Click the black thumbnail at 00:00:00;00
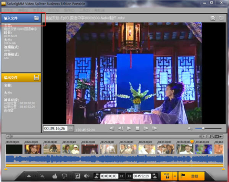The width and height of the screenshot is (229, 182). pyautogui.click(x=14, y=149)
